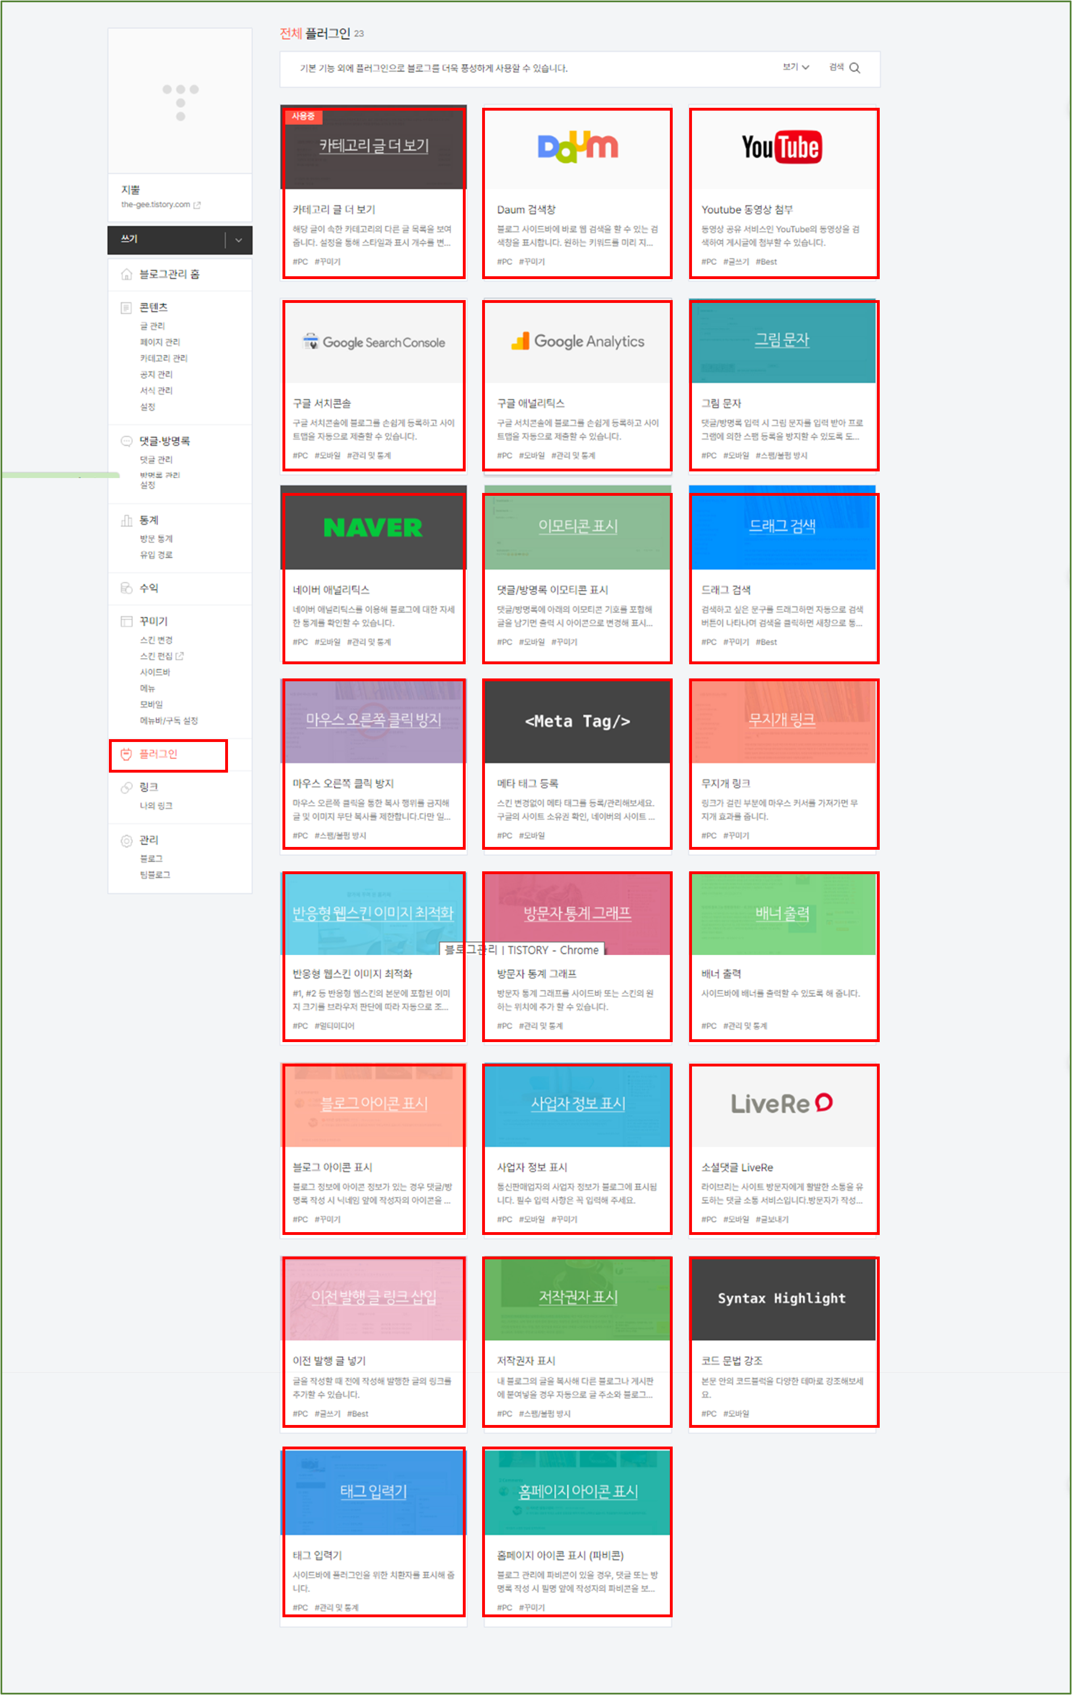Open 스킨 편집 external link
This screenshot has width=1072, height=1695.
(x=161, y=656)
